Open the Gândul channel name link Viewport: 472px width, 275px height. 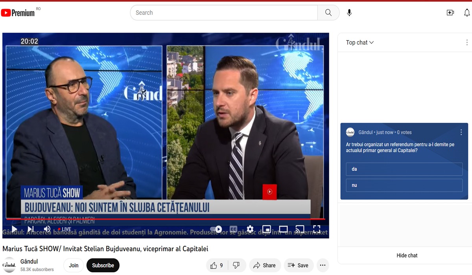(x=29, y=262)
